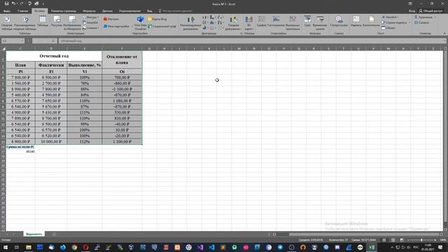This screenshot has height=252, width=448.
Task: Click the formula bar input
Action: pyautogui.click(x=251, y=41)
